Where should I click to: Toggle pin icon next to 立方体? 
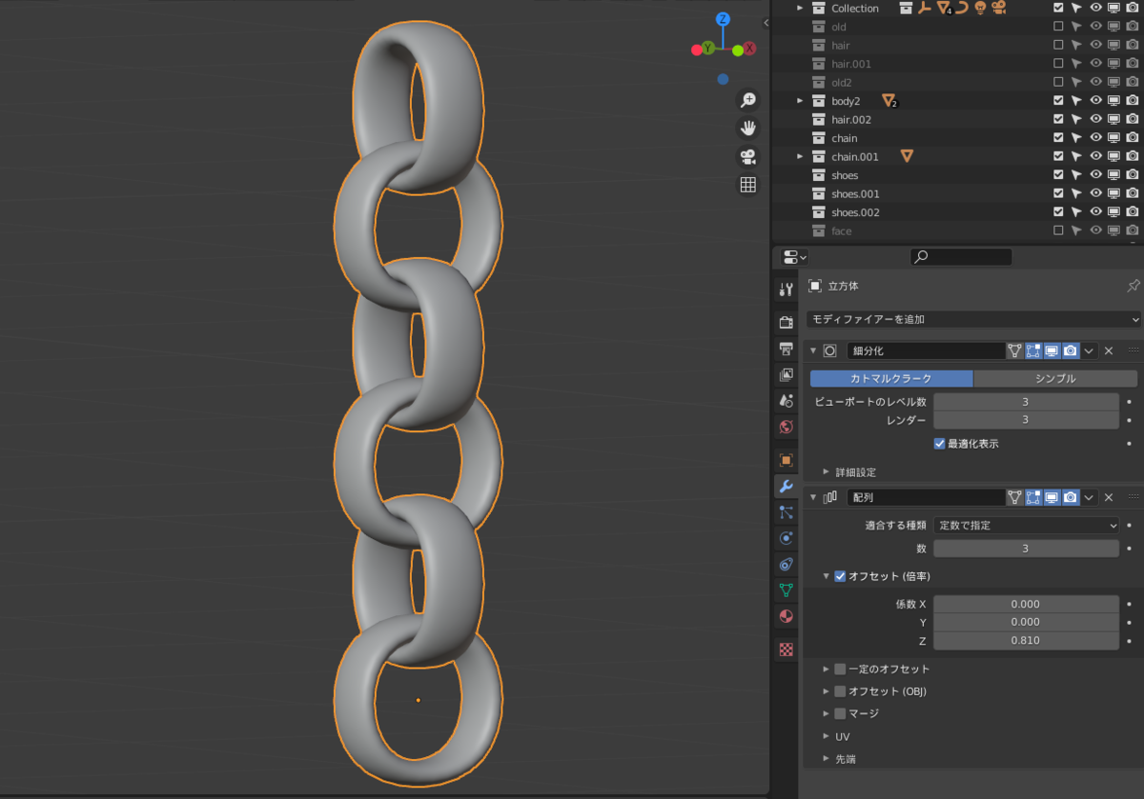1133,286
